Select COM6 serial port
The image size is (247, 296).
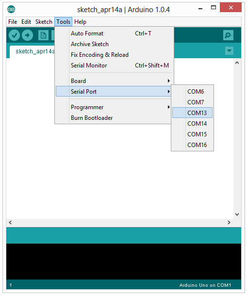(x=193, y=92)
